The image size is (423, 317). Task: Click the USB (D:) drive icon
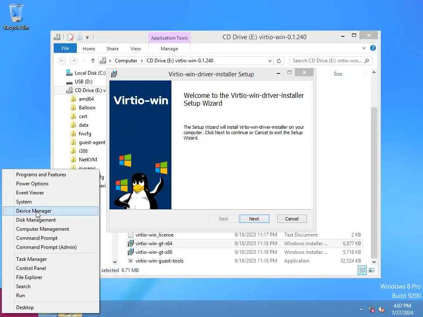click(69, 82)
